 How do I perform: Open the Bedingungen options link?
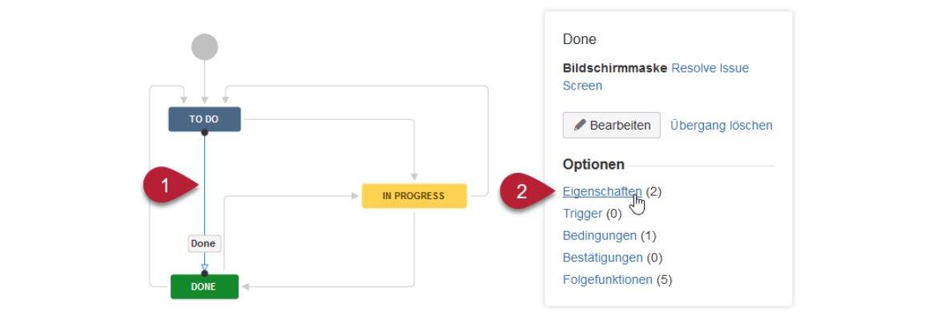click(x=600, y=236)
